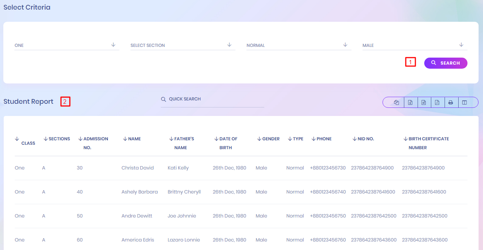Viewport: 483px width, 250px height.
Task: Expand the Select Section dropdown
Action: 183,45
